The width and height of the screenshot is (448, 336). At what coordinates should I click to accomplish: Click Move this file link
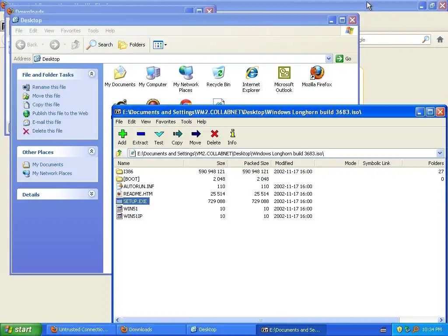pos(46,96)
